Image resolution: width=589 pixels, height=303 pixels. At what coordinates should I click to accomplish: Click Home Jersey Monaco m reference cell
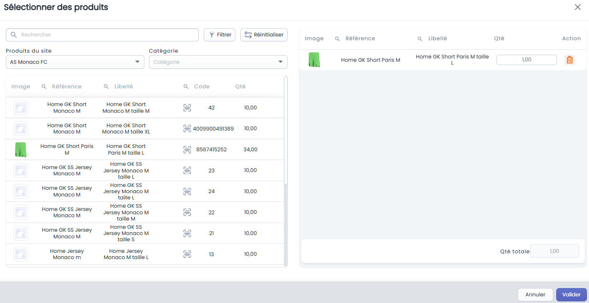point(67,254)
